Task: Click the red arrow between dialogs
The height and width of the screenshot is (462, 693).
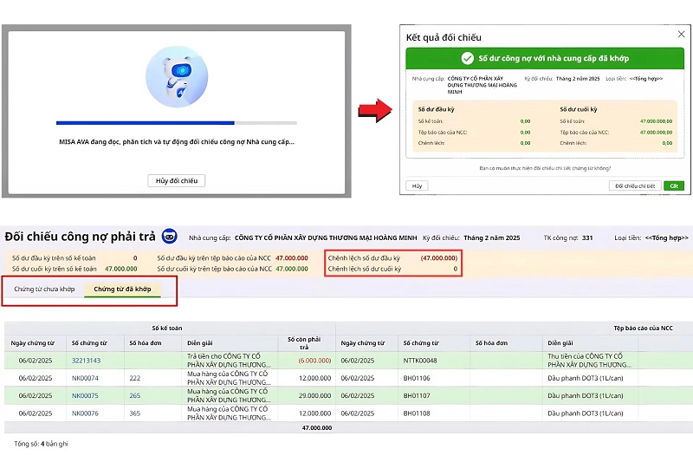Action: [372, 111]
